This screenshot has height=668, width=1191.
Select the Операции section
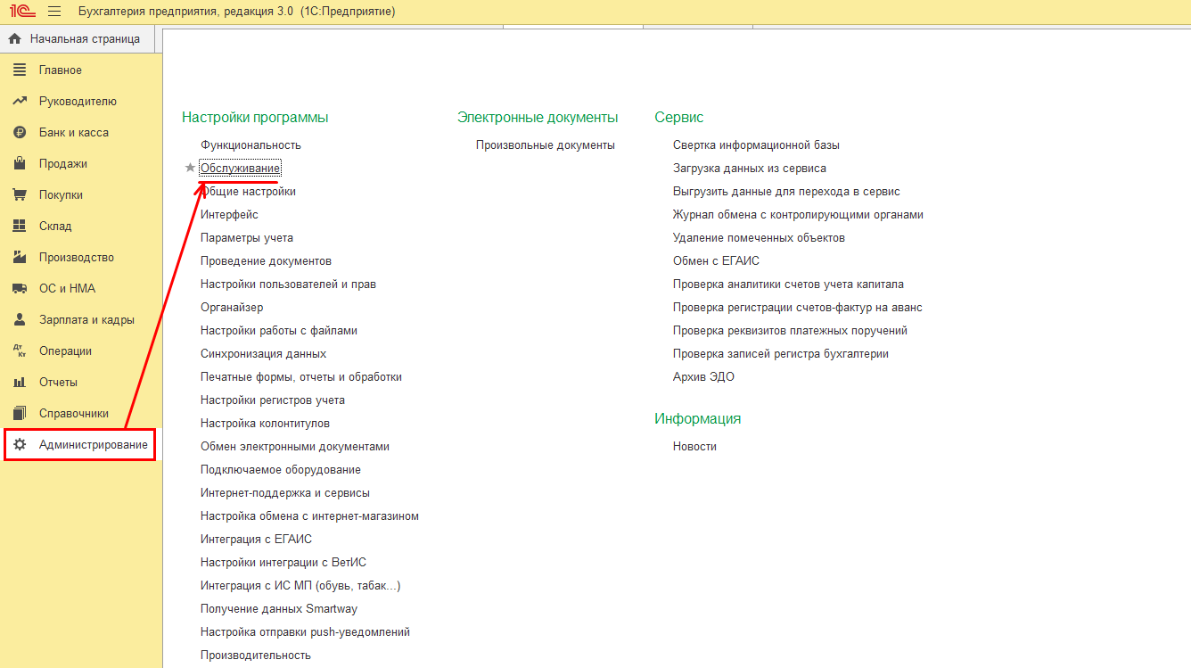(x=68, y=350)
